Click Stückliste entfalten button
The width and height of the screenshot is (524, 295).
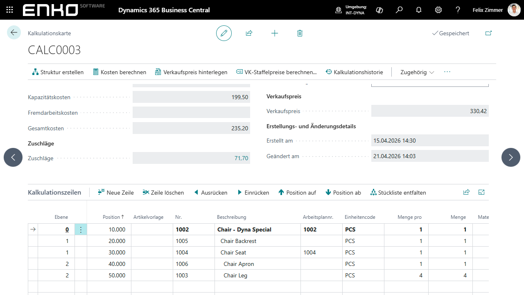[x=398, y=193]
